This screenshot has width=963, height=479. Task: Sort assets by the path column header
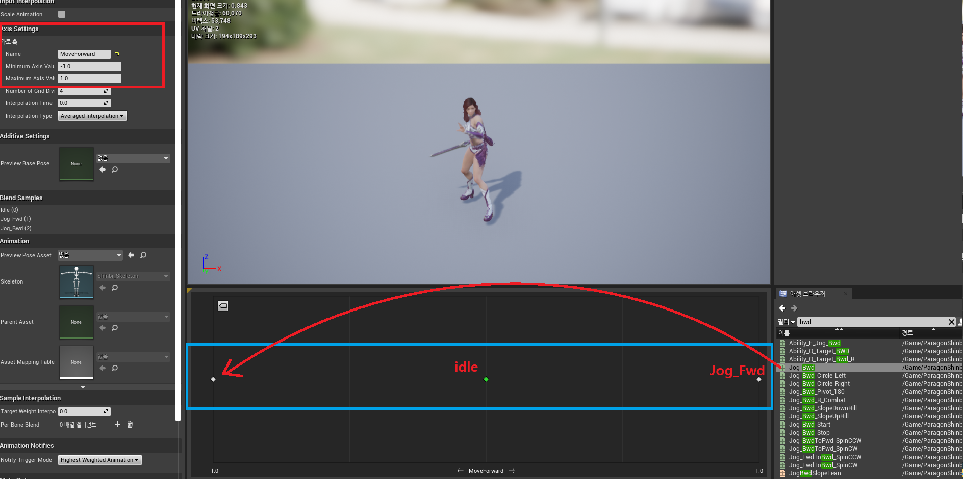point(931,333)
